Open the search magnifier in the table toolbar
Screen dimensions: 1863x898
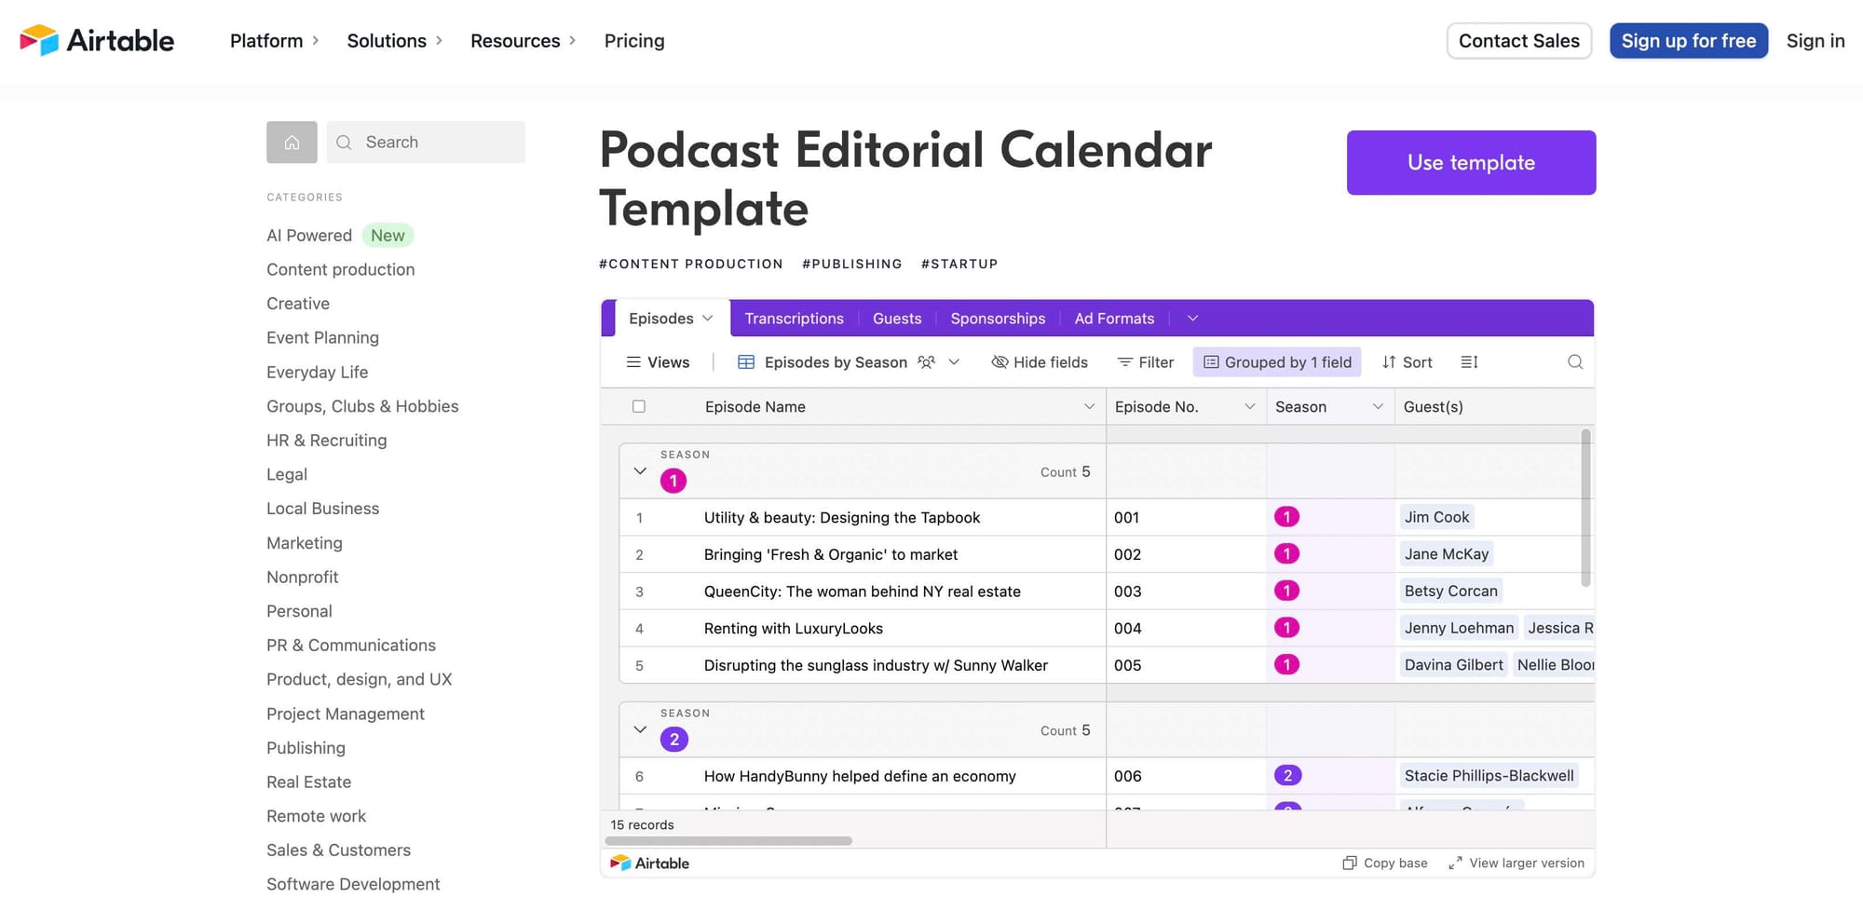point(1575,361)
